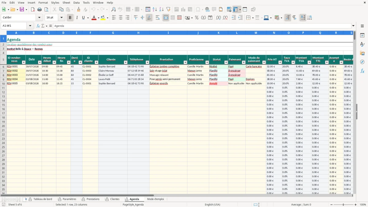Click Add Decimal Place icon
Screen dimensions: 368x207
click(218, 18)
